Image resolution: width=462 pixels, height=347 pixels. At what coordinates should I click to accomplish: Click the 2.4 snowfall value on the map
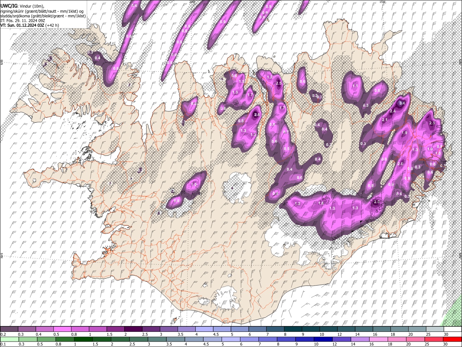pos(393,111)
